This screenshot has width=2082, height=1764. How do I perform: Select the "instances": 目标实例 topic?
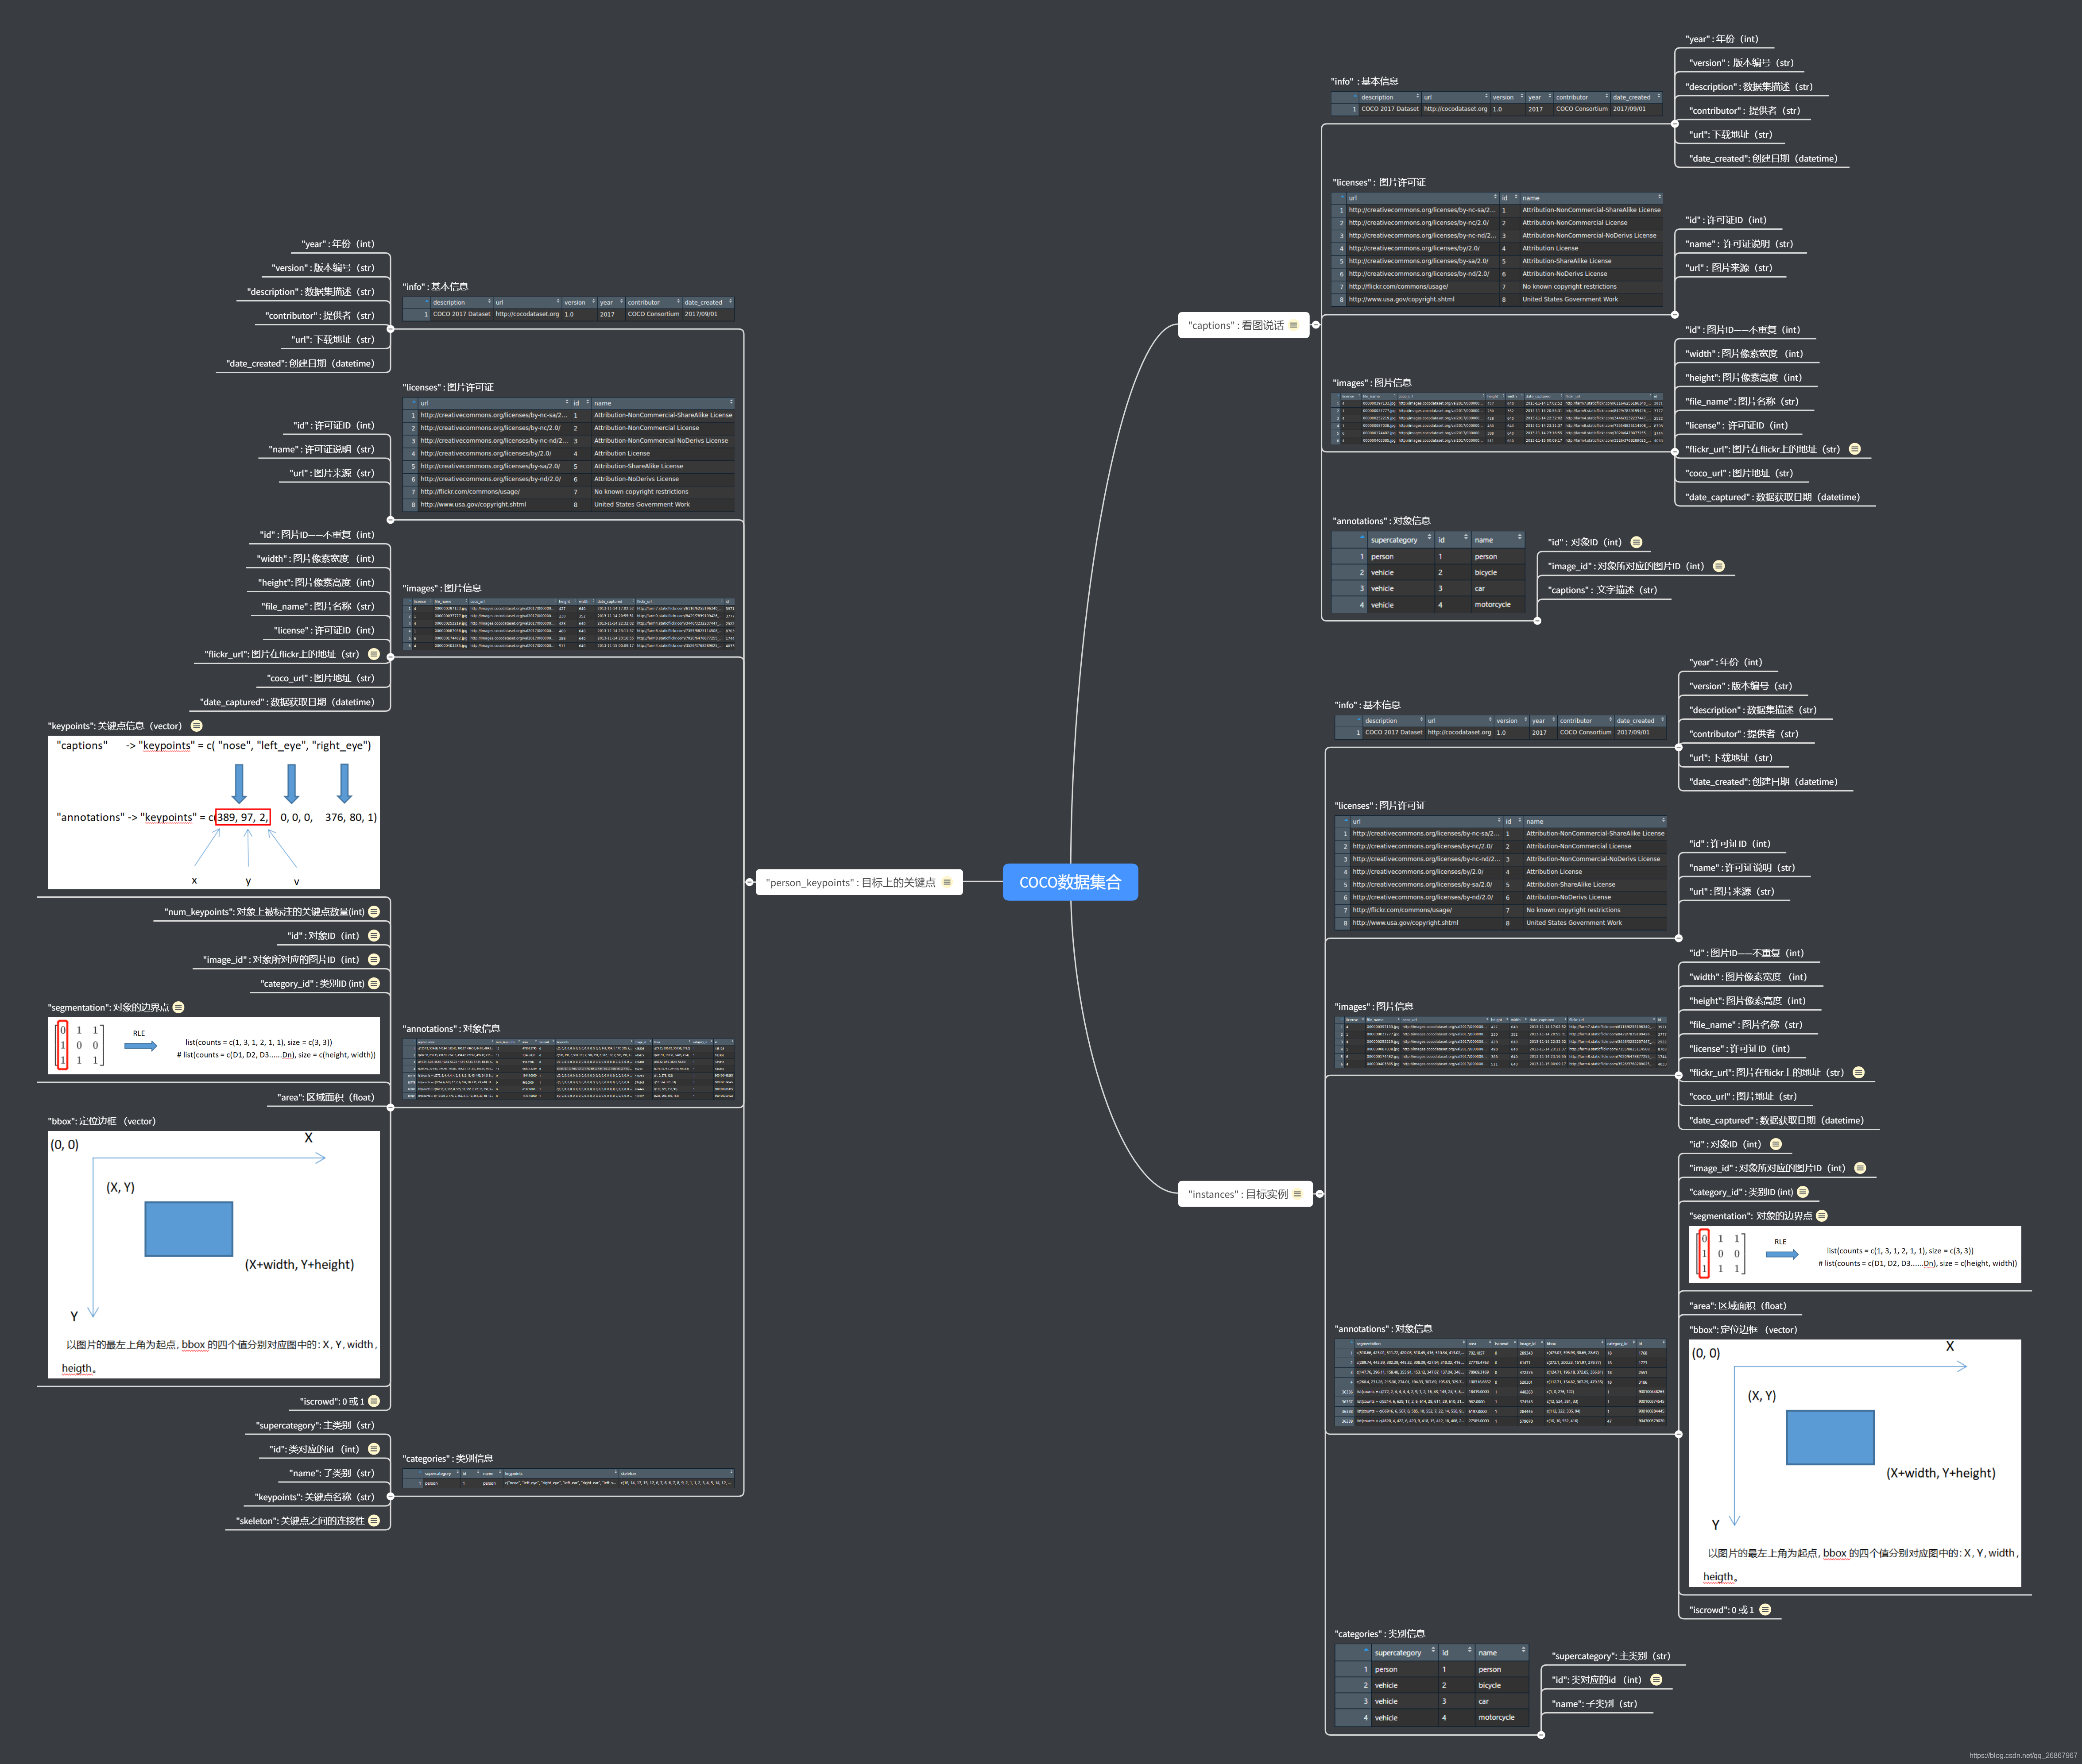point(1246,1194)
